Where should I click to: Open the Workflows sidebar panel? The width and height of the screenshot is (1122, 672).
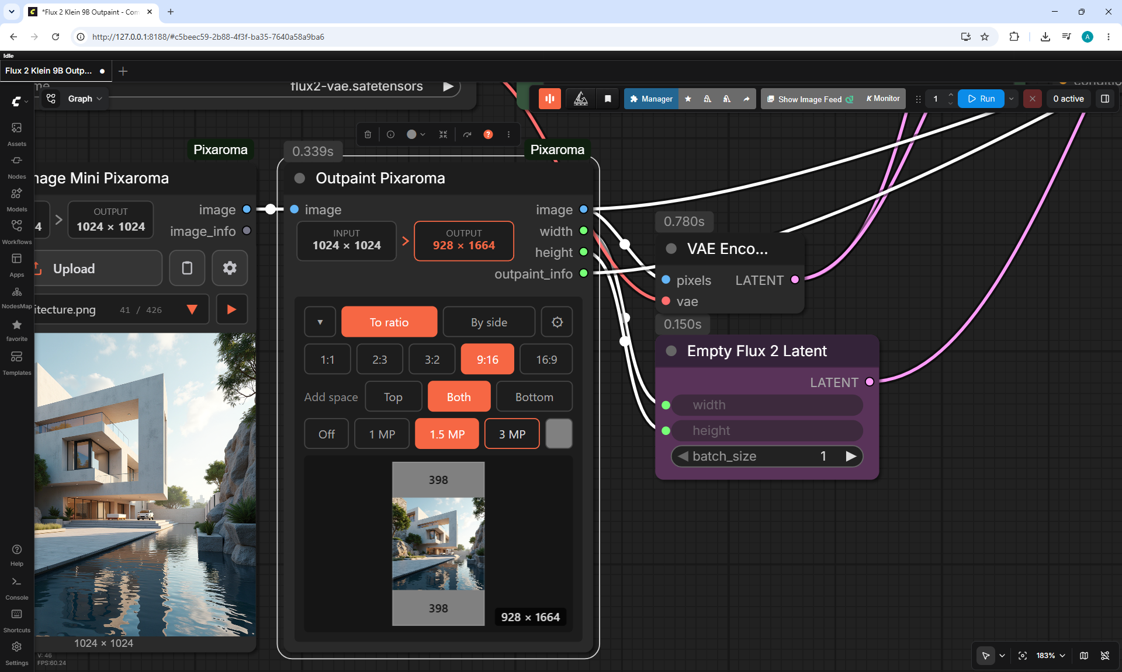[16, 232]
